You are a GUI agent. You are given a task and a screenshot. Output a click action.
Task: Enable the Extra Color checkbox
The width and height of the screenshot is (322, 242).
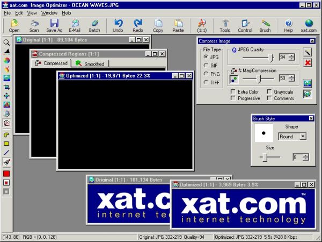[233, 91]
